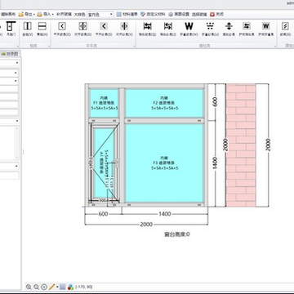Image resolution: width=294 pixels, height=294 pixels.
Task: Insert a lift-up screen sash with vertical arrows
Action: click(x=229, y=29)
